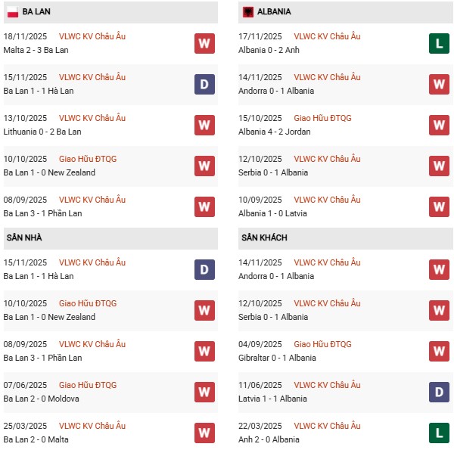Open the Lithuania 0 - 2 Ba Lan match

(42, 132)
